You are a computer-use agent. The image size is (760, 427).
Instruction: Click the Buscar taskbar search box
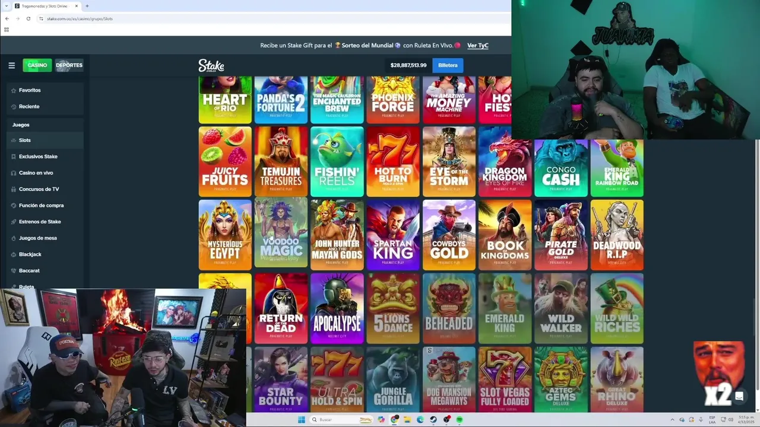pos(340,420)
